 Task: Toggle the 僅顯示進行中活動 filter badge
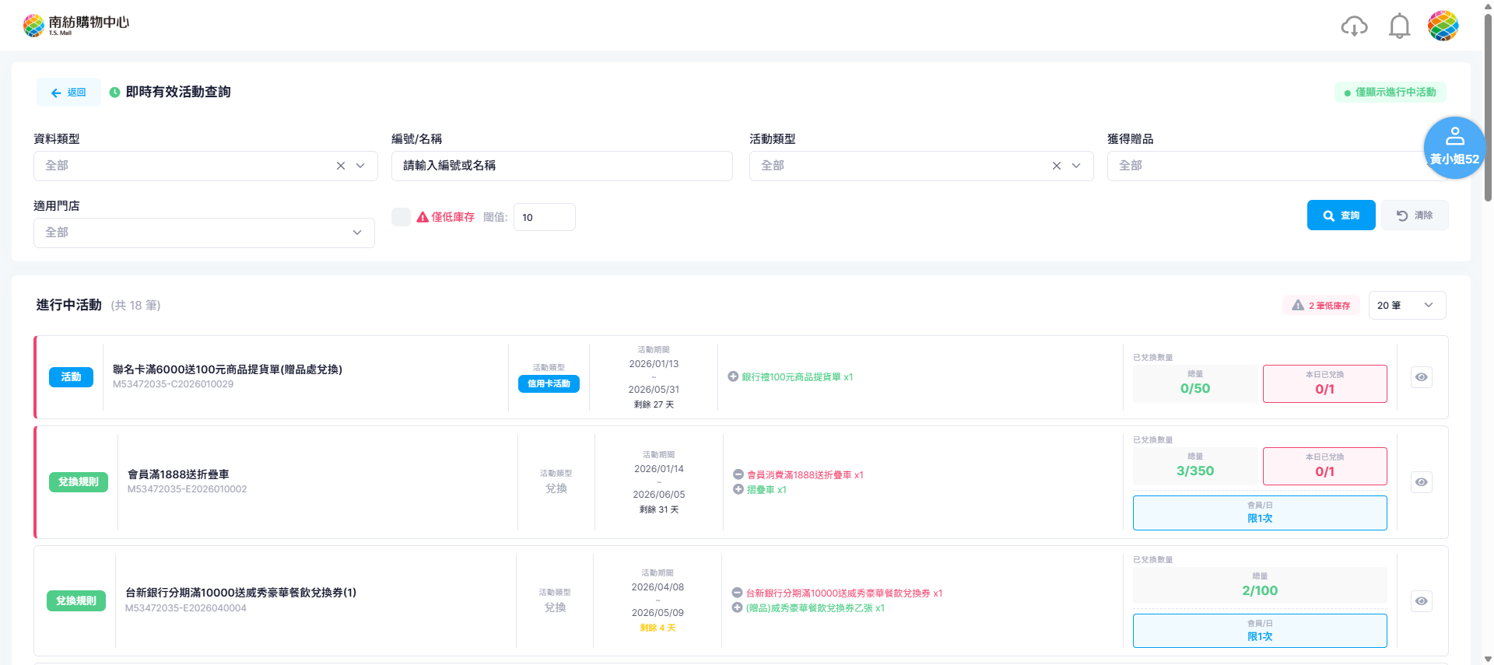click(x=1391, y=93)
